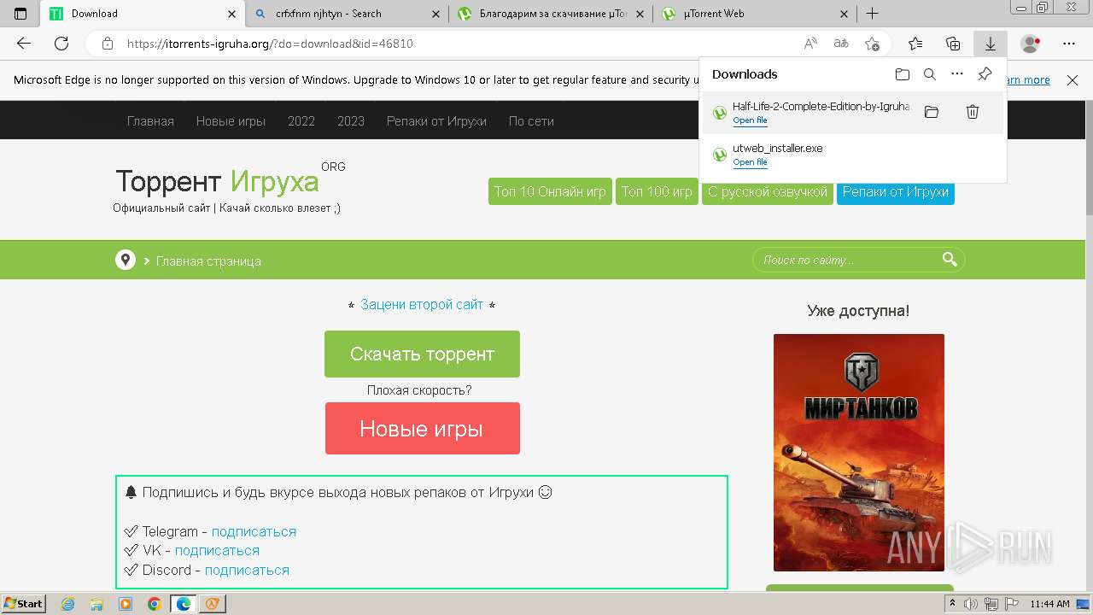Screen dimensions: 1093x615
Task: Close the crfxfnm njhtyn Search tab
Action: tap(435, 14)
